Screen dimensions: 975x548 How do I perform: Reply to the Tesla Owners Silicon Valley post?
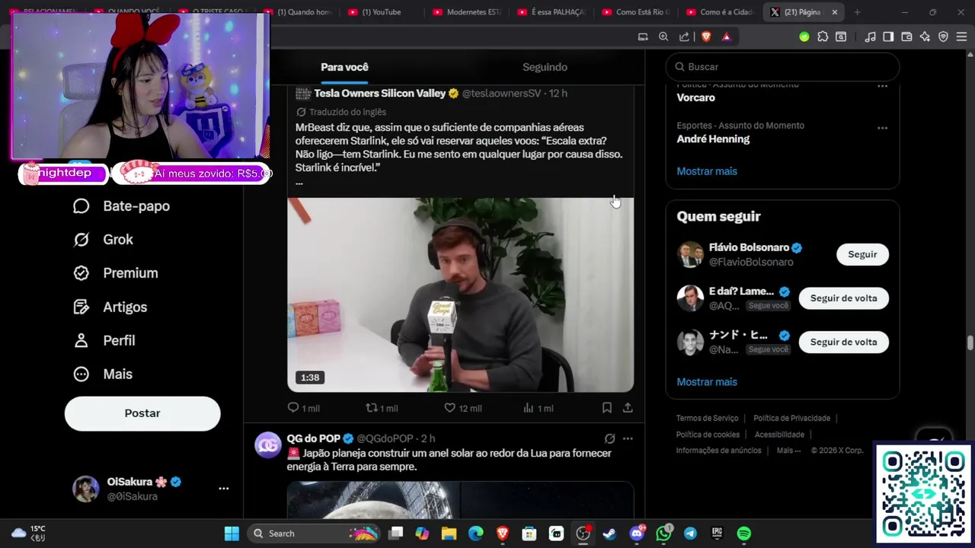[303, 408]
